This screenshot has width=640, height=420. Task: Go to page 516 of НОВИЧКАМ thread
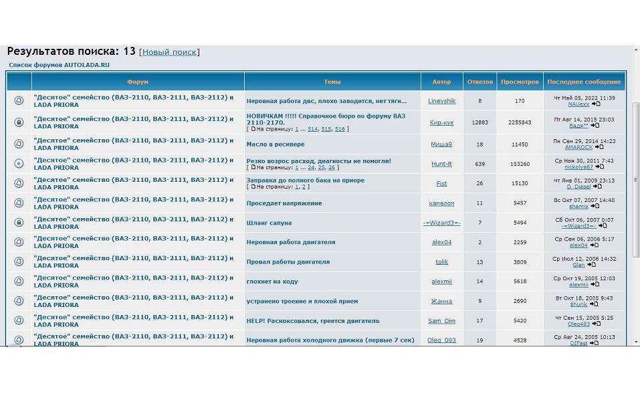[340, 129]
